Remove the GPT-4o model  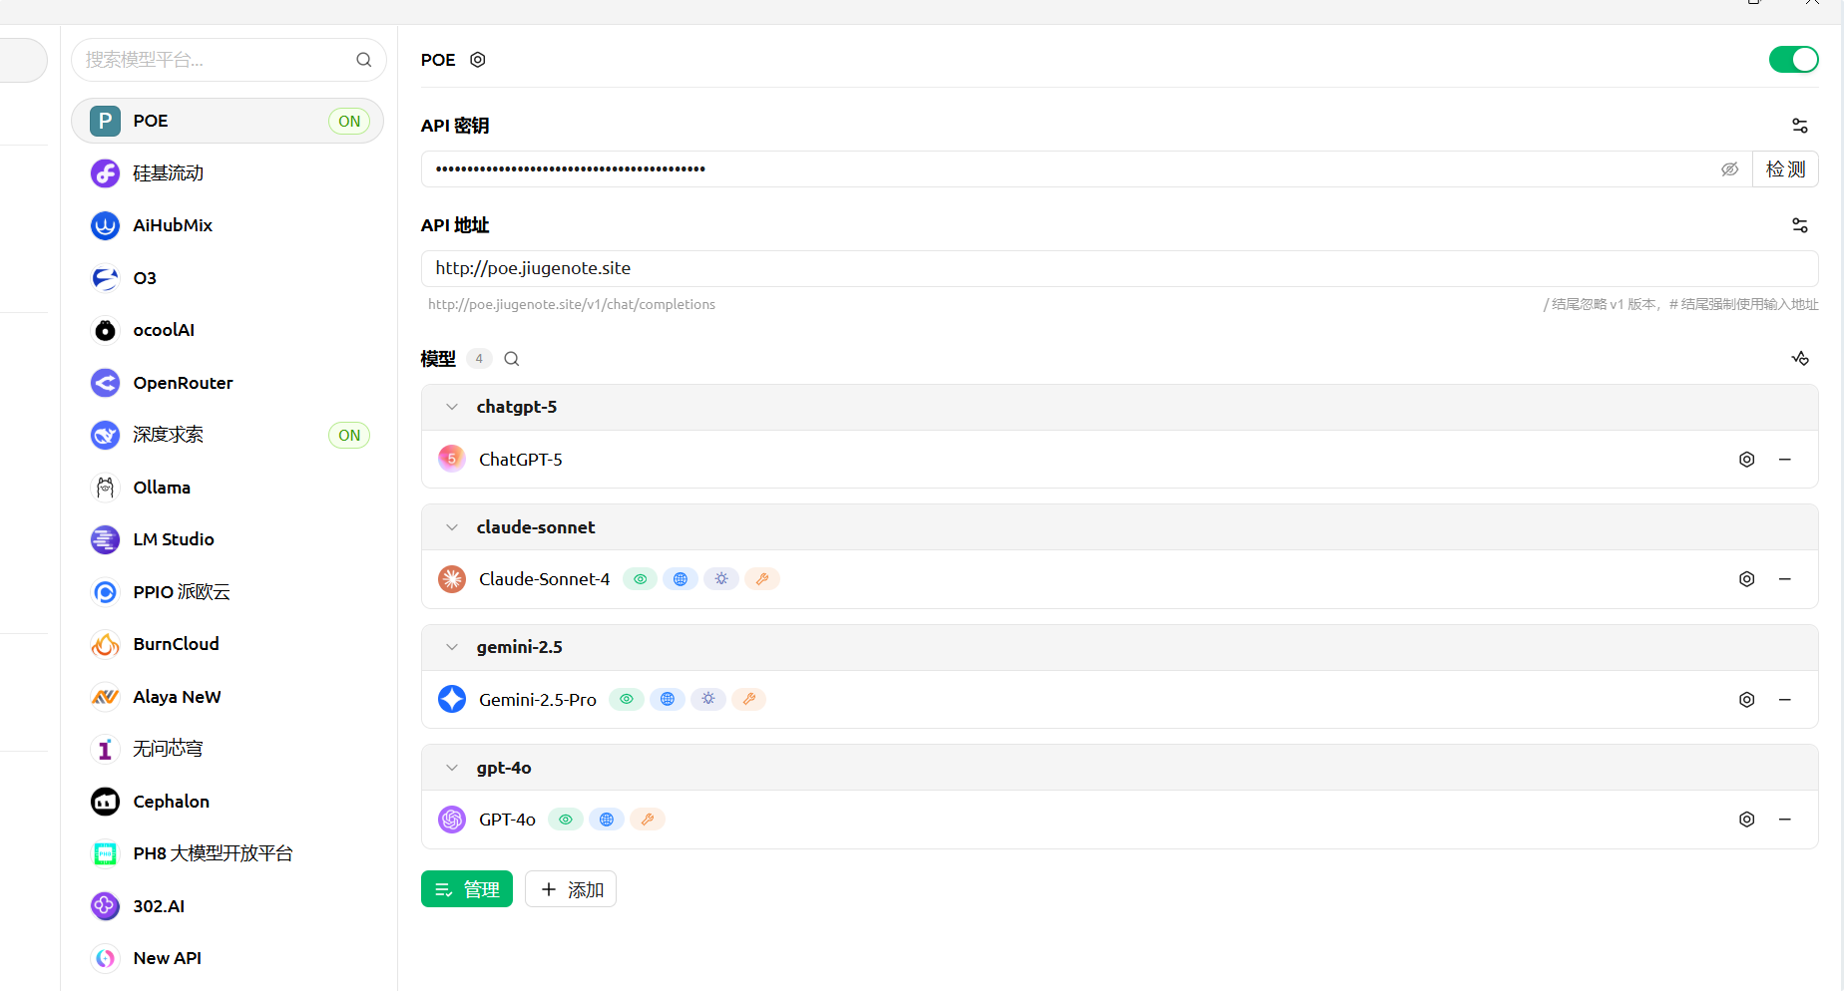(x=1785, y=820)
